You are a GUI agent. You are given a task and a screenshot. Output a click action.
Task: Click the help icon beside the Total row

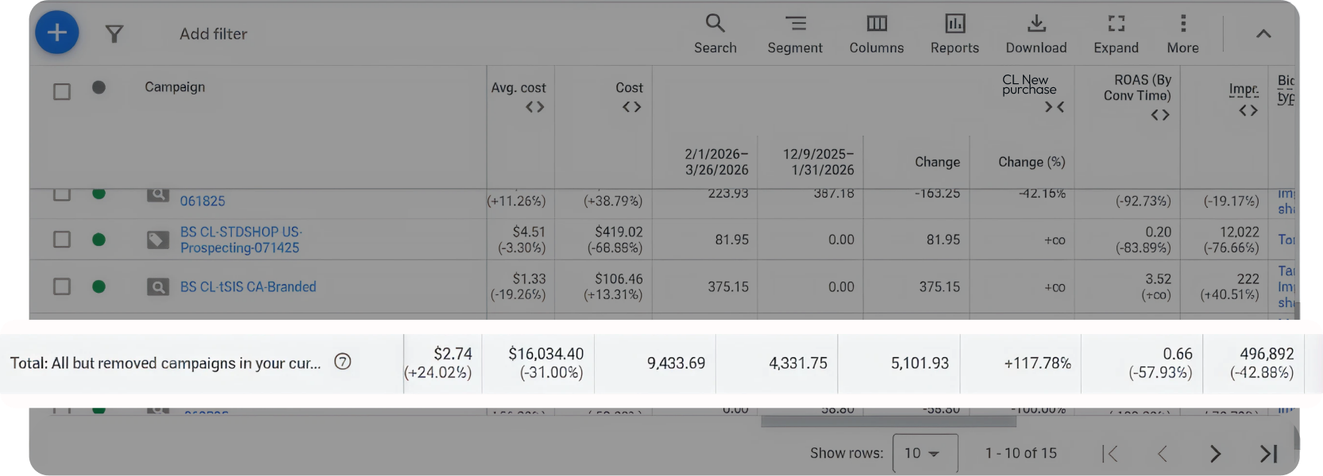(342, 362)
